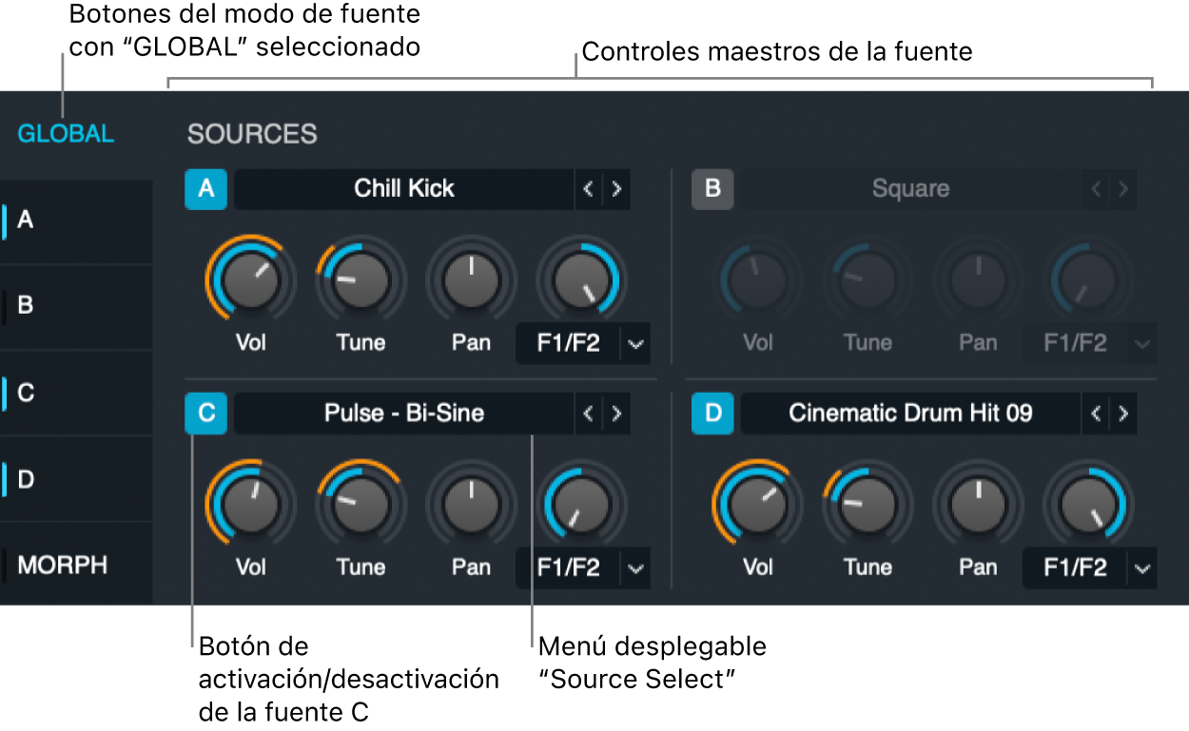The width and height of the screenshot is (1189, 731).
Task: Previous source arrow for Pulse - Bi-Sine
Action: [588, 414]
